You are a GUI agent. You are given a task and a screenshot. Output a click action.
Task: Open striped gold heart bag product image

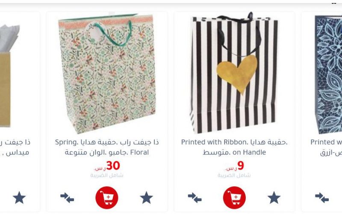(234, 72)
